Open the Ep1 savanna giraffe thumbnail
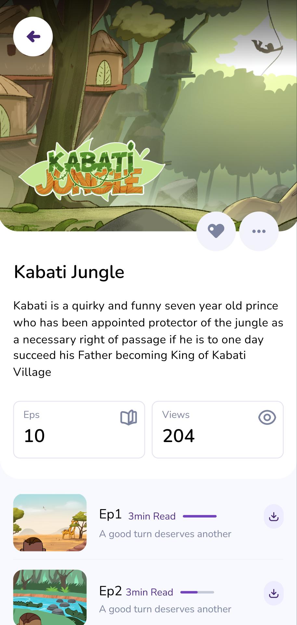 point(50,522)
